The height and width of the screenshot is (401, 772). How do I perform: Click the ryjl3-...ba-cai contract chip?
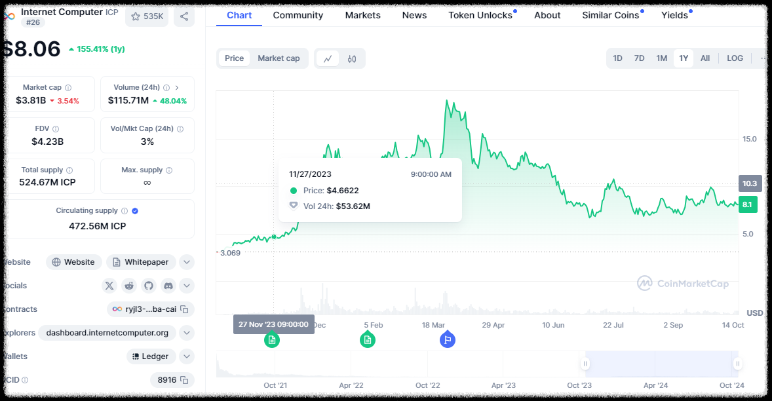[151, 309]
